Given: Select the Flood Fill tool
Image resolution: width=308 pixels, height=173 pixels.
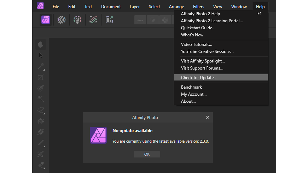Looking at the screenshot, I should [41, 121].
